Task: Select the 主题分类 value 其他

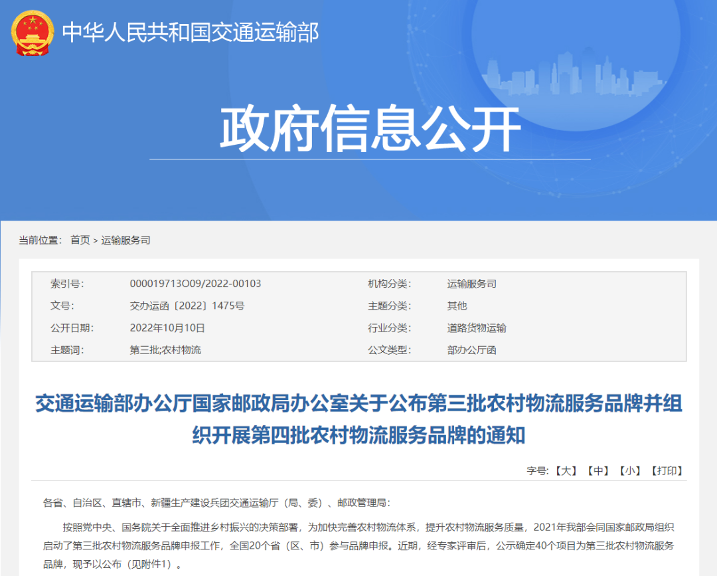Action: (x=457, y=306)
